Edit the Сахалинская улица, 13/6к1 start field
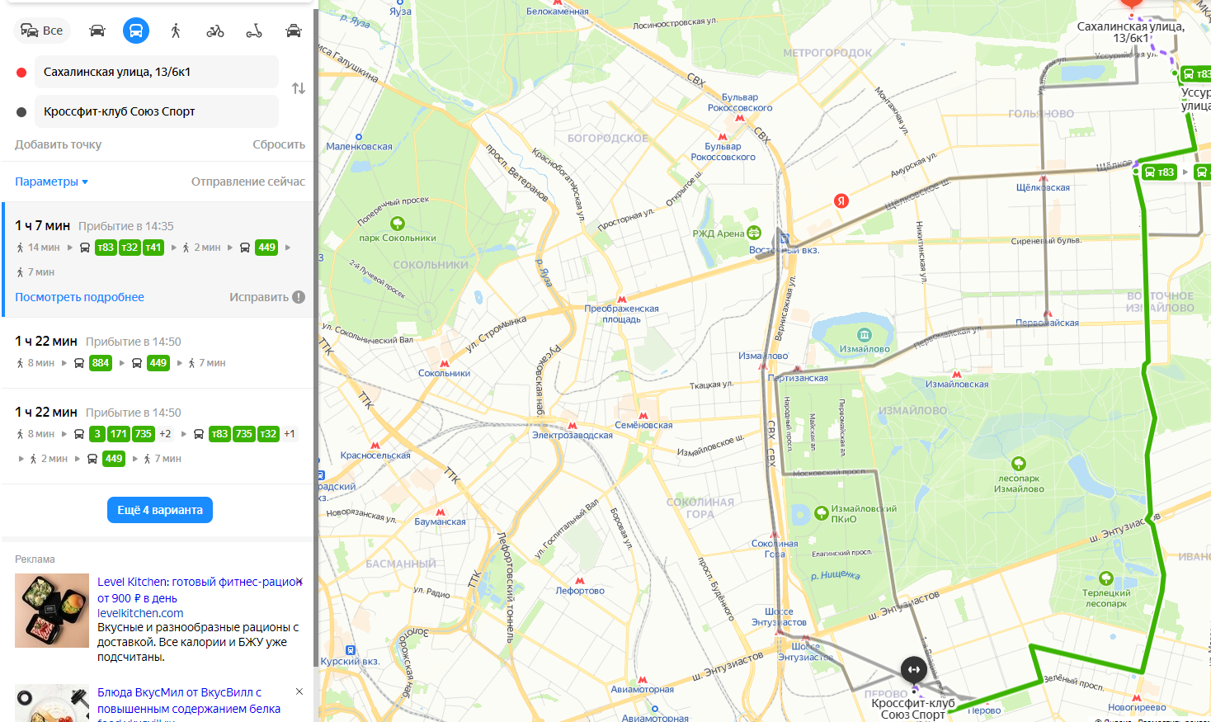The width and height of the screenshot is (1211, 722). click(156, 72)
